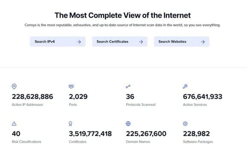The image size is (247, 161).
Task: Click the Software Packages label
Action: 198,142
